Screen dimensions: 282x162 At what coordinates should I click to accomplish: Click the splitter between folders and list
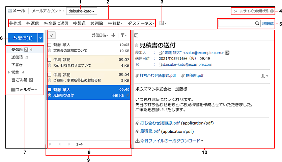pyautogui.click(x=46, y=89)
